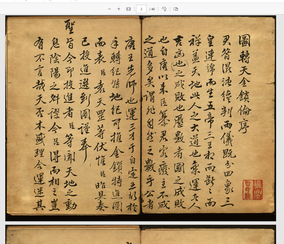This screenshot has height=244, width=284.
Task: Click the zoom out minus icon
Action: click(109, 9)
